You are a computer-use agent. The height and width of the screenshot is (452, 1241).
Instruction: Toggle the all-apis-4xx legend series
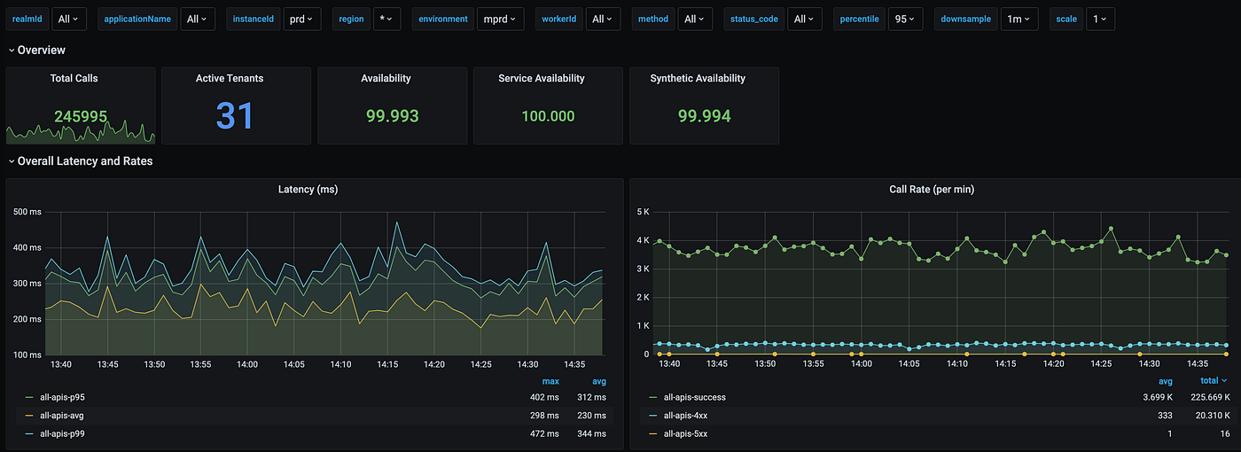tap(687, 416)
